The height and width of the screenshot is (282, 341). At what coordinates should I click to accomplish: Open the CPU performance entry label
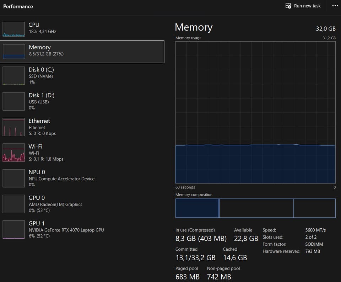click(34, 25)
